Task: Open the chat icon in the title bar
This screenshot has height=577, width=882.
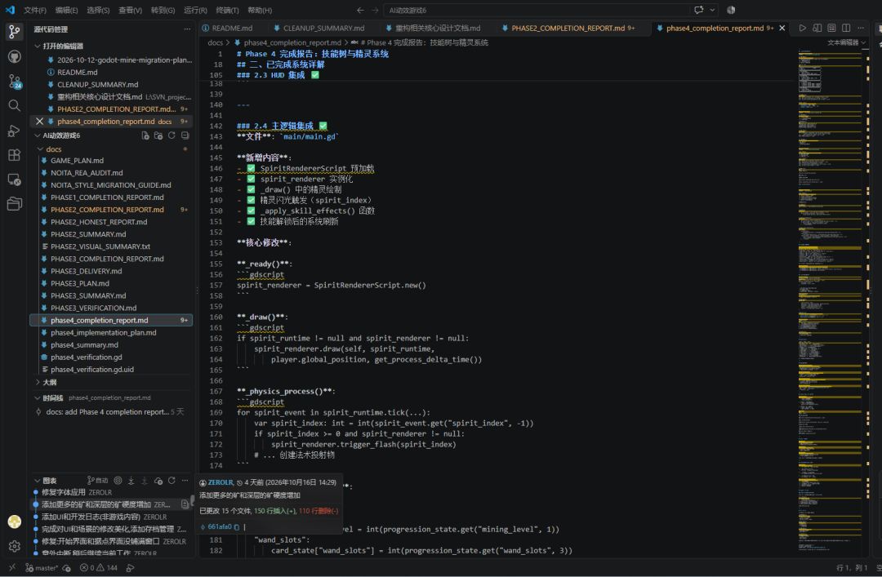Action: pos(698,10)
